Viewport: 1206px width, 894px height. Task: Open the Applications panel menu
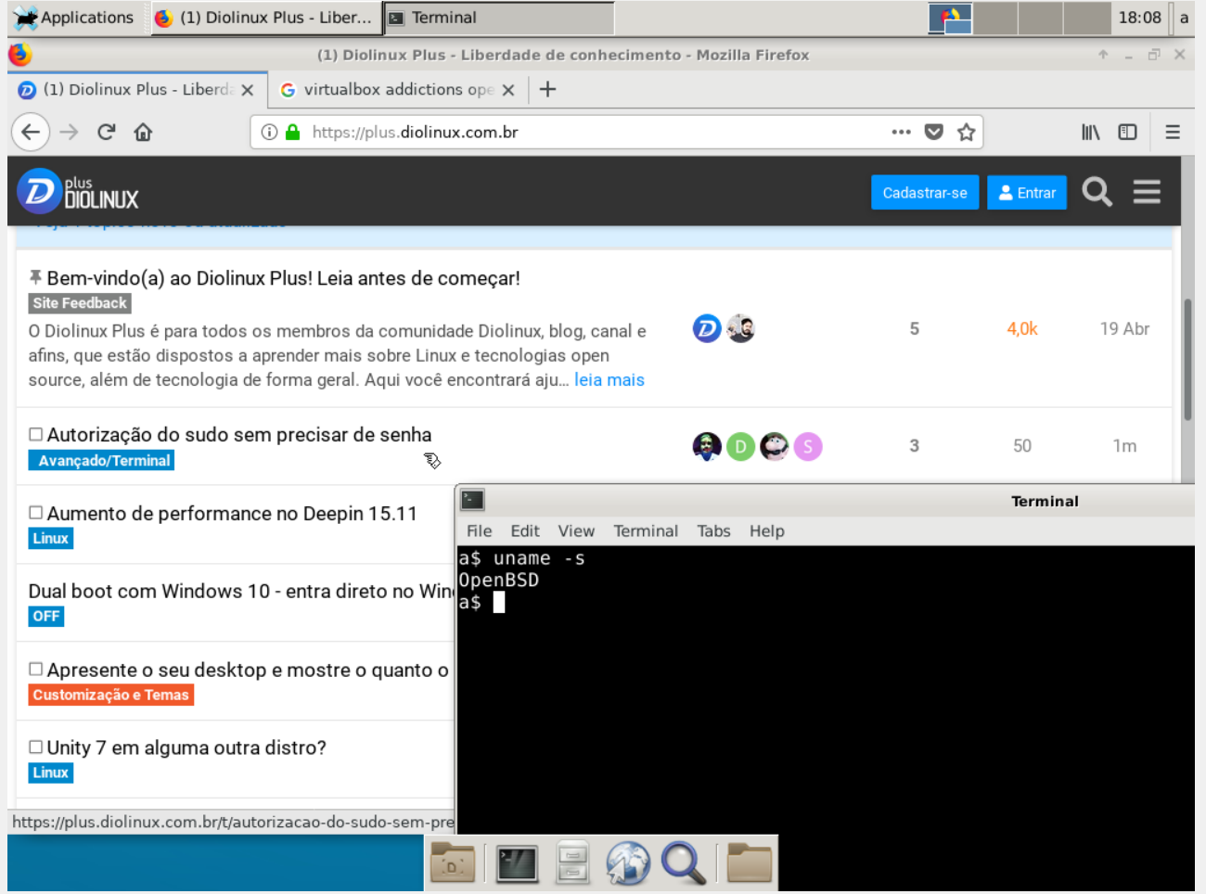(x=74, y=18)
